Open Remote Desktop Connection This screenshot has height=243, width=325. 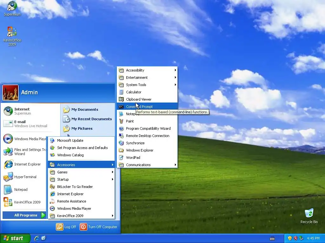point(147,136)
